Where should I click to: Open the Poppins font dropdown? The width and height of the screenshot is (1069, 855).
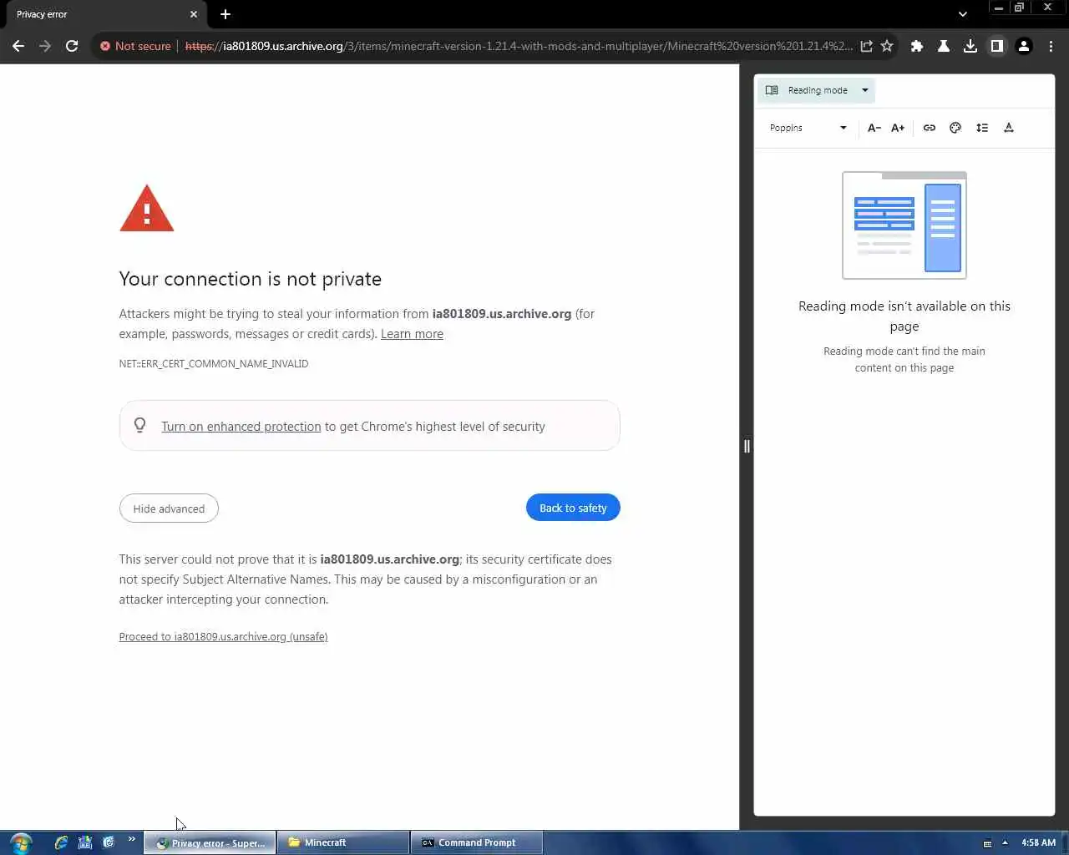pyautogui.click(x=808, y=128)
